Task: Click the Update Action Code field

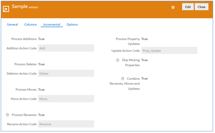Action: click(169, 51)
